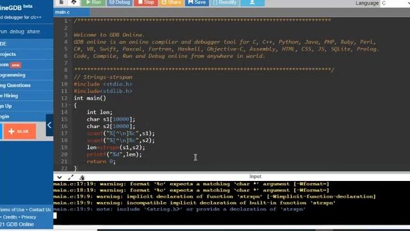This screenshot has height=231, width=410.
Task: Click the new file icon in toolbar
Action: coord(61,3)
